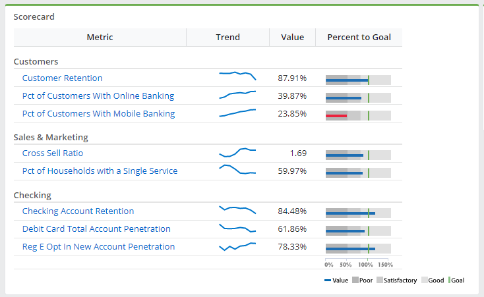
Task: Click the Metric column header
Action: 100,38
